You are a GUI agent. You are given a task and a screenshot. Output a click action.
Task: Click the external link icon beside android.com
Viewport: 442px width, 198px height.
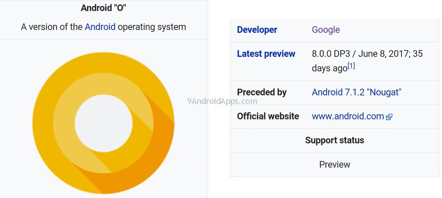click(x=389, y=117)
